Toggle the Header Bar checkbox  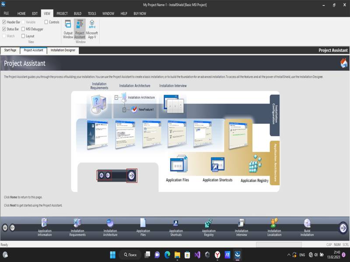pyautogui.click(x=4, y=22)
